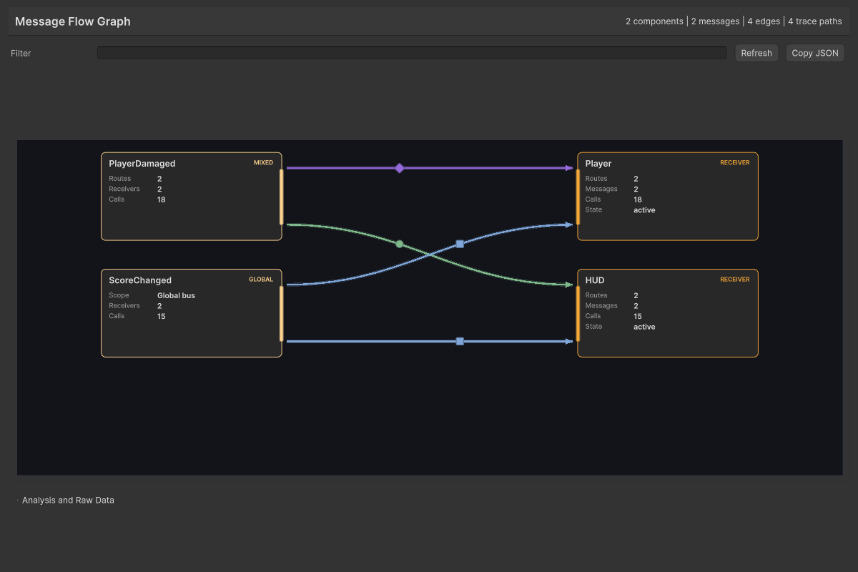The height and width of the screenshot is (572, 858).
Task: Click the input port bar of HUD node
Action: (x=578, y=313)
